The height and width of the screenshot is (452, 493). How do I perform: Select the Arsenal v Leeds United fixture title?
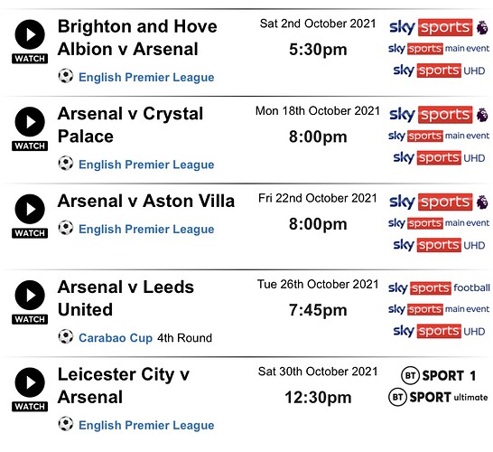point(126,298)
